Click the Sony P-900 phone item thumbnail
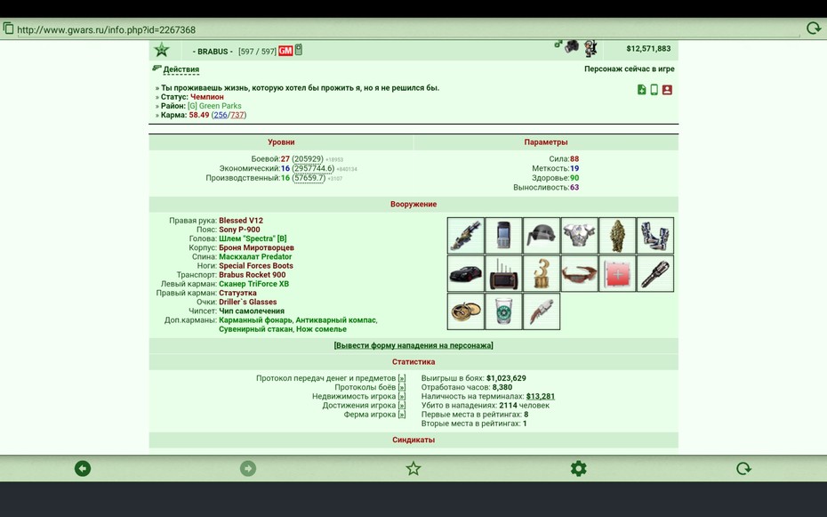The height and width of the screenshot is (517, 827). point(503,236)
